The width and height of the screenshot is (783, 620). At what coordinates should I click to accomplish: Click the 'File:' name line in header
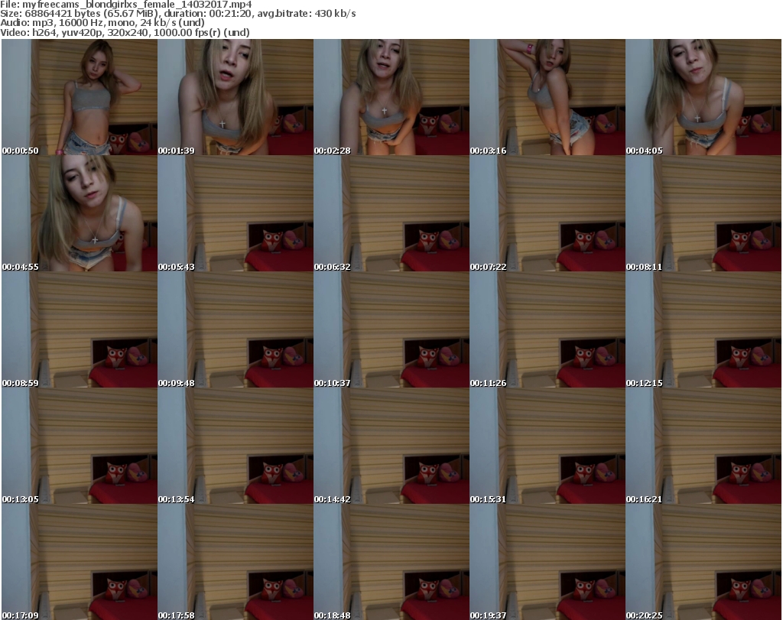point(126,5)
